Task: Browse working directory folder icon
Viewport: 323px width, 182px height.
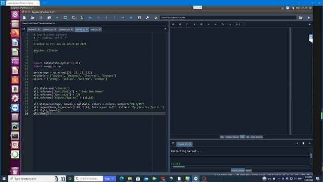Action: point(301,18)
